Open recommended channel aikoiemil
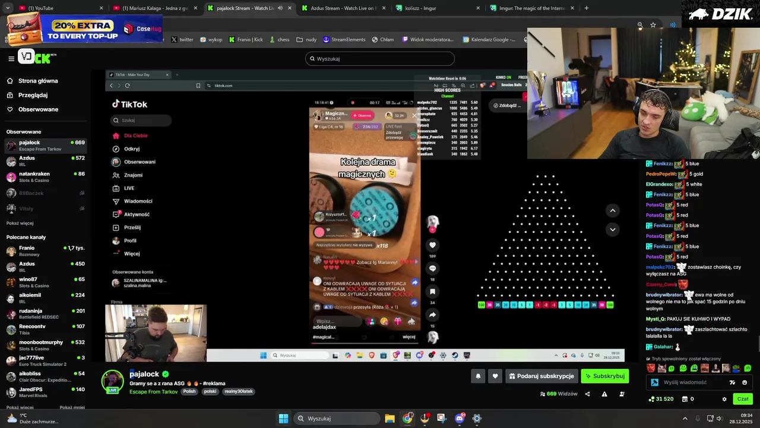The image size is (760, 428). pos(46,298)
